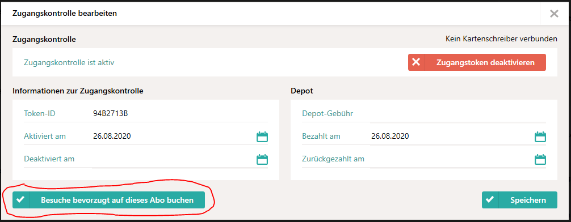Click the Speichern button label
The height and width of the screenshot is (222, 571).
528,200
